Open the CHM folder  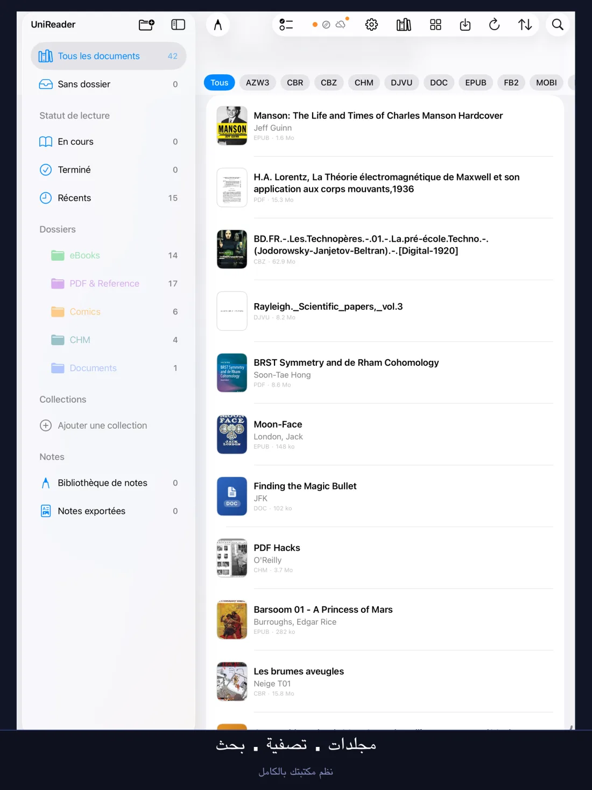click(x=109, y=340)
